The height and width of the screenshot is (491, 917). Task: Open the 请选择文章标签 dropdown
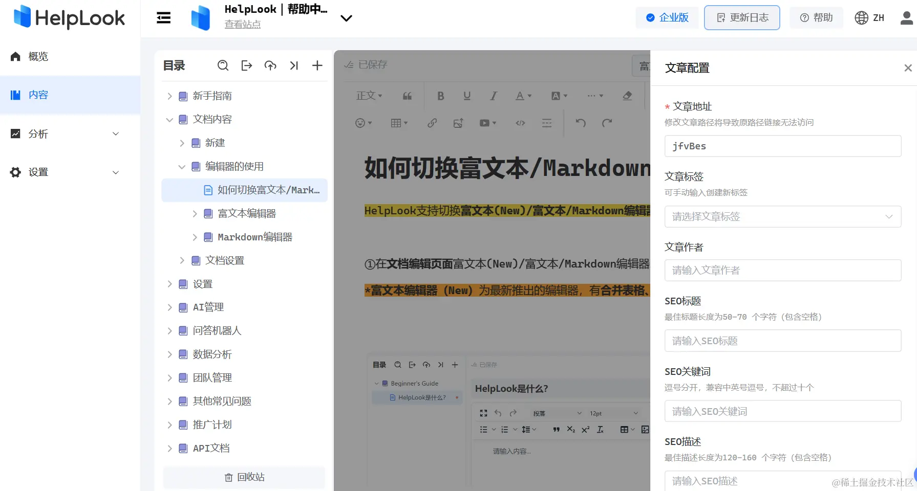tap(783, 216)
